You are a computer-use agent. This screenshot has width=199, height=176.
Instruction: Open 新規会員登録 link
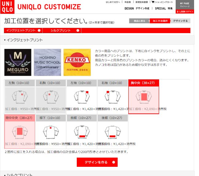pos(142,2)
